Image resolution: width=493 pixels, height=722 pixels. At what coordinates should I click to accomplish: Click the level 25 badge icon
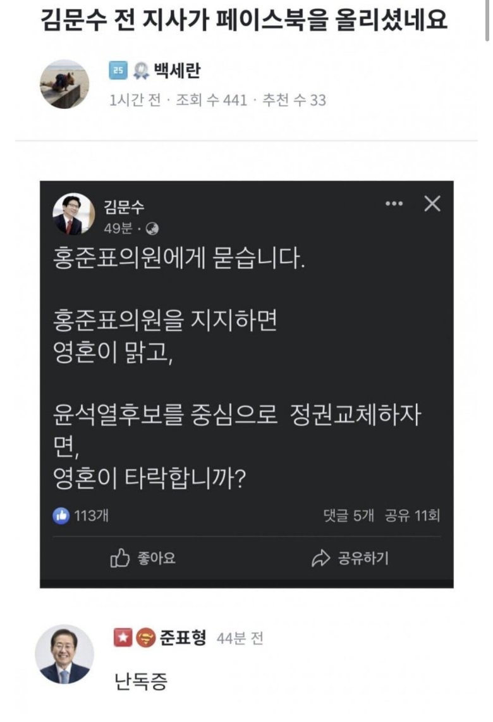click(118, 72)
